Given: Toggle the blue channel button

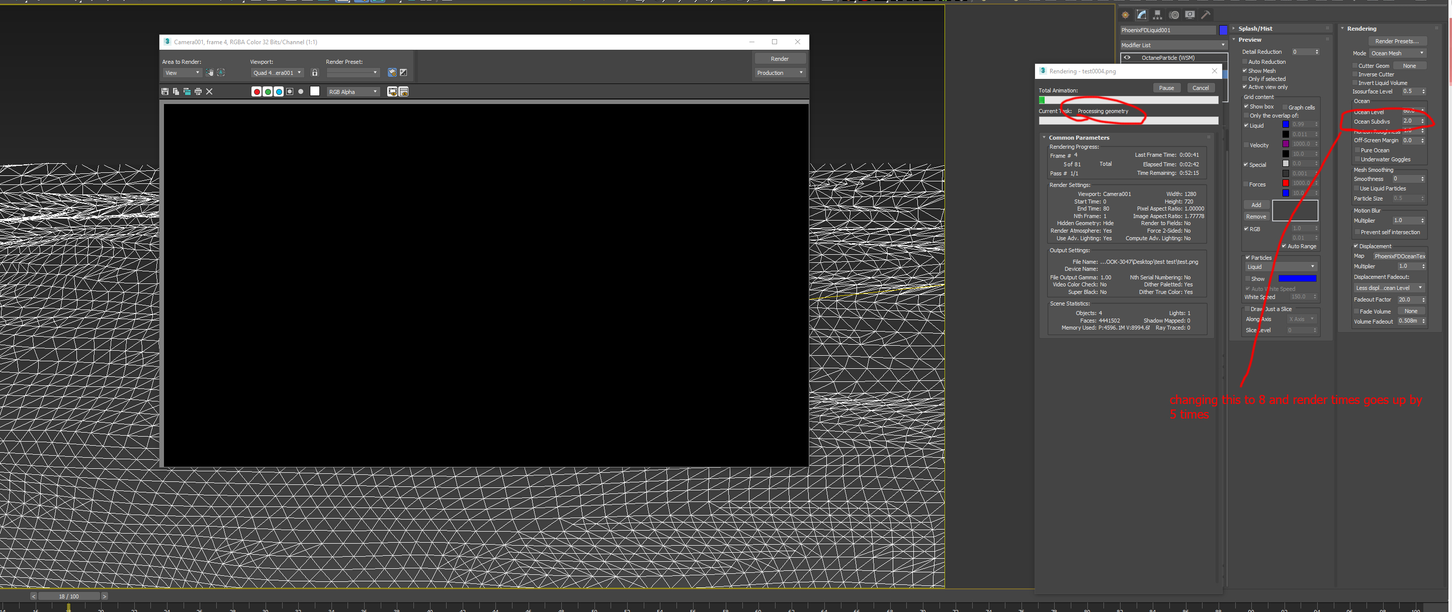Looking at the screenshot, I should [279, 92].
